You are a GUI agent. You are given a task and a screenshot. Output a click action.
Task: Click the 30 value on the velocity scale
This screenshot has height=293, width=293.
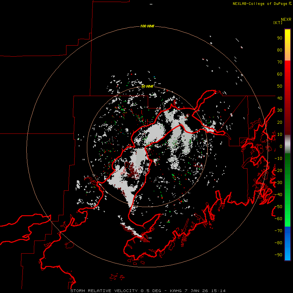pyautogui.click(x=280, y=110)
